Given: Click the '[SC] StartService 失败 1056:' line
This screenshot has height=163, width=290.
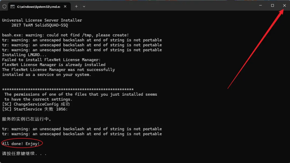Looking at the screenshot, I should [x=35, y=109].
